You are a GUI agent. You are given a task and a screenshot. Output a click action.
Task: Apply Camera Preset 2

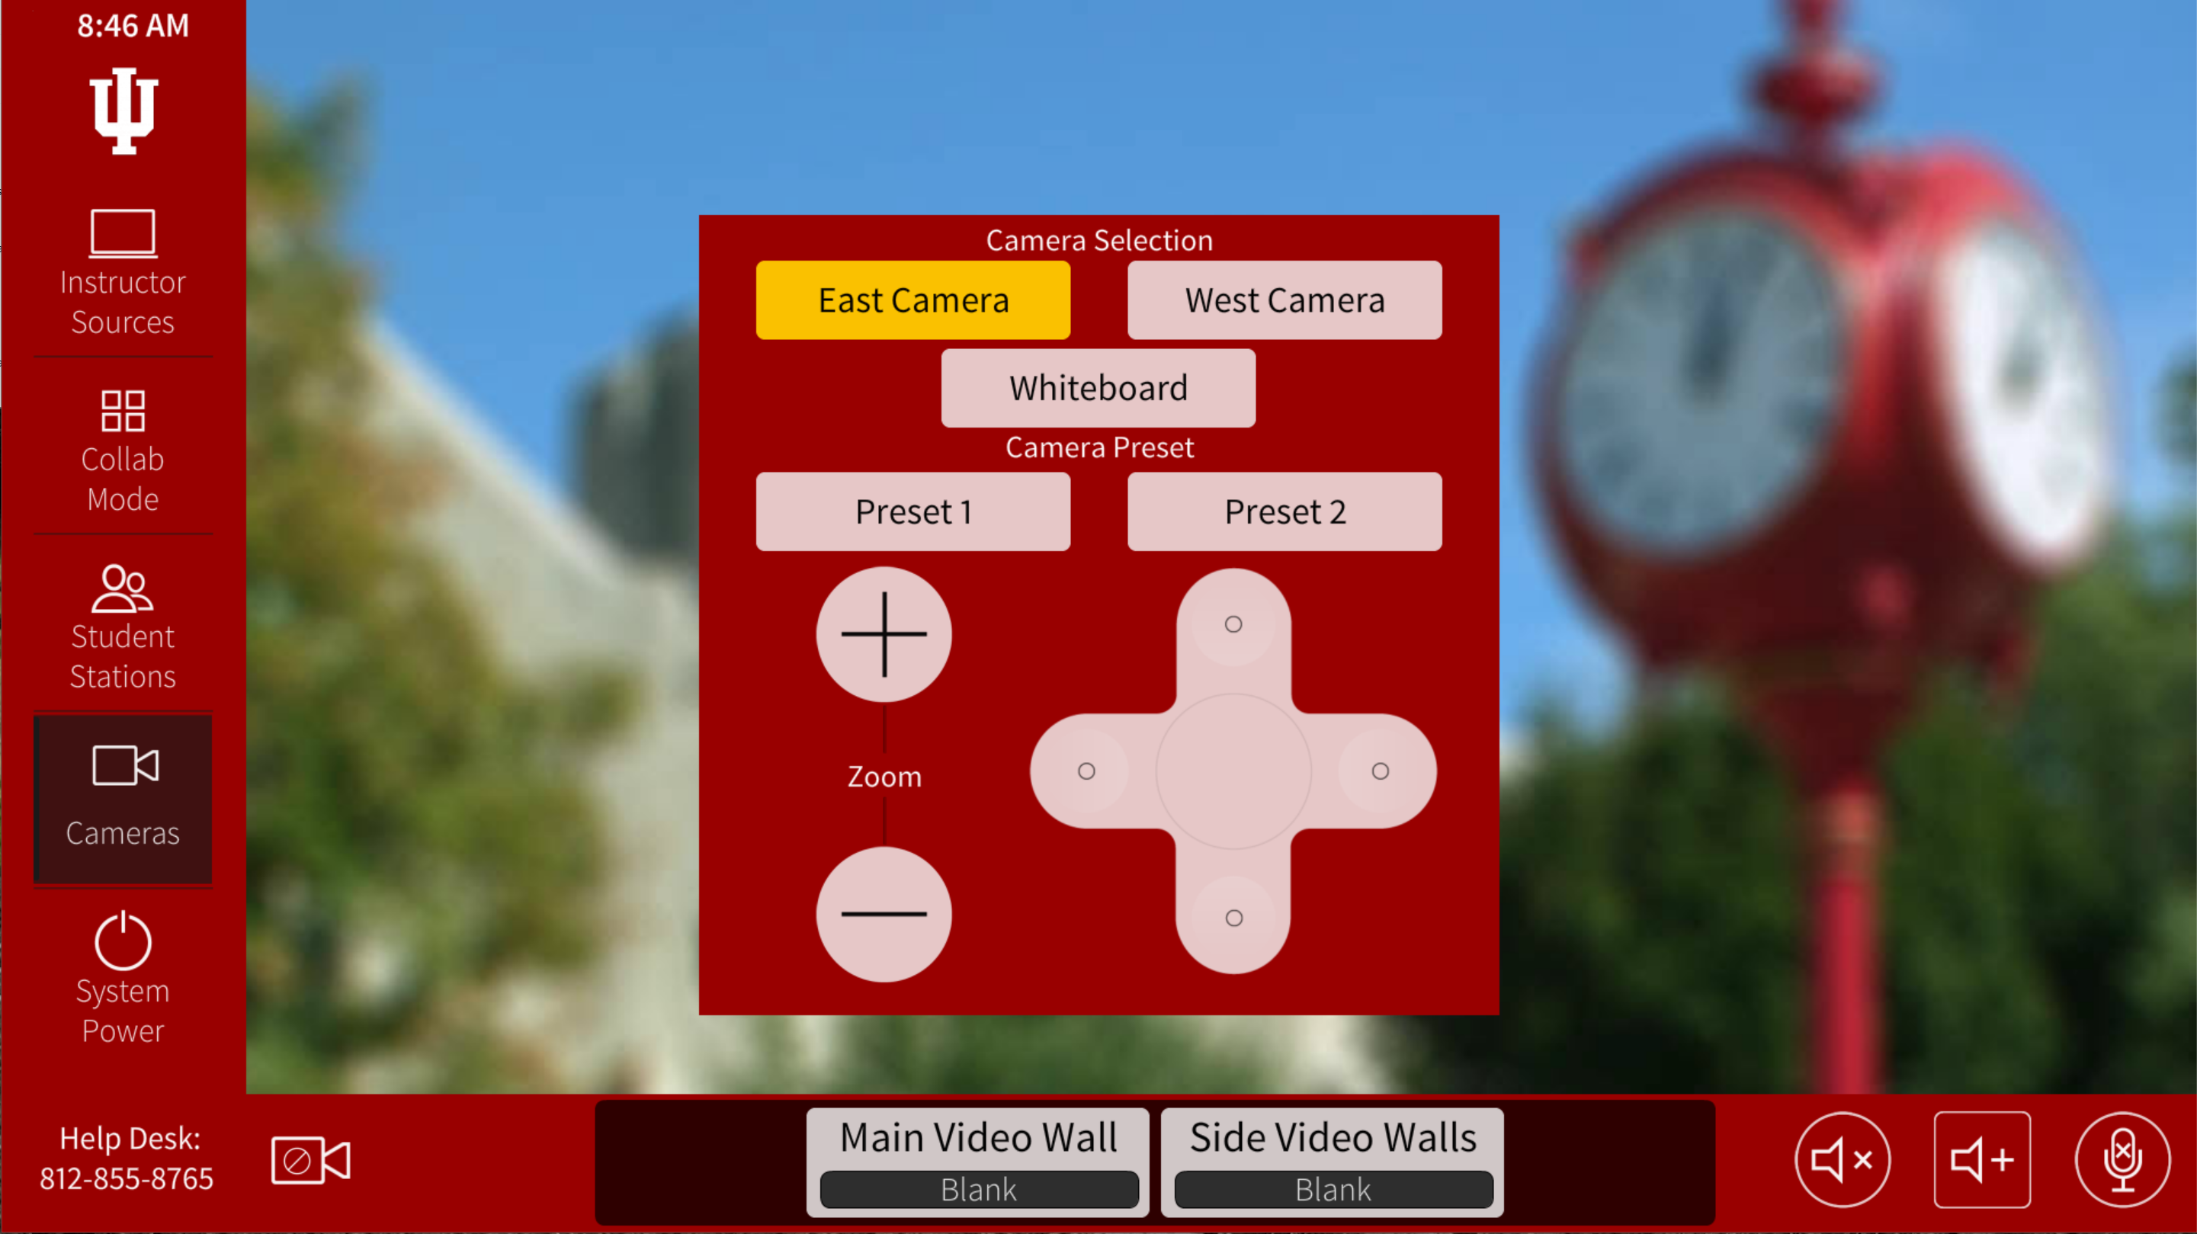click(1282, 511)
